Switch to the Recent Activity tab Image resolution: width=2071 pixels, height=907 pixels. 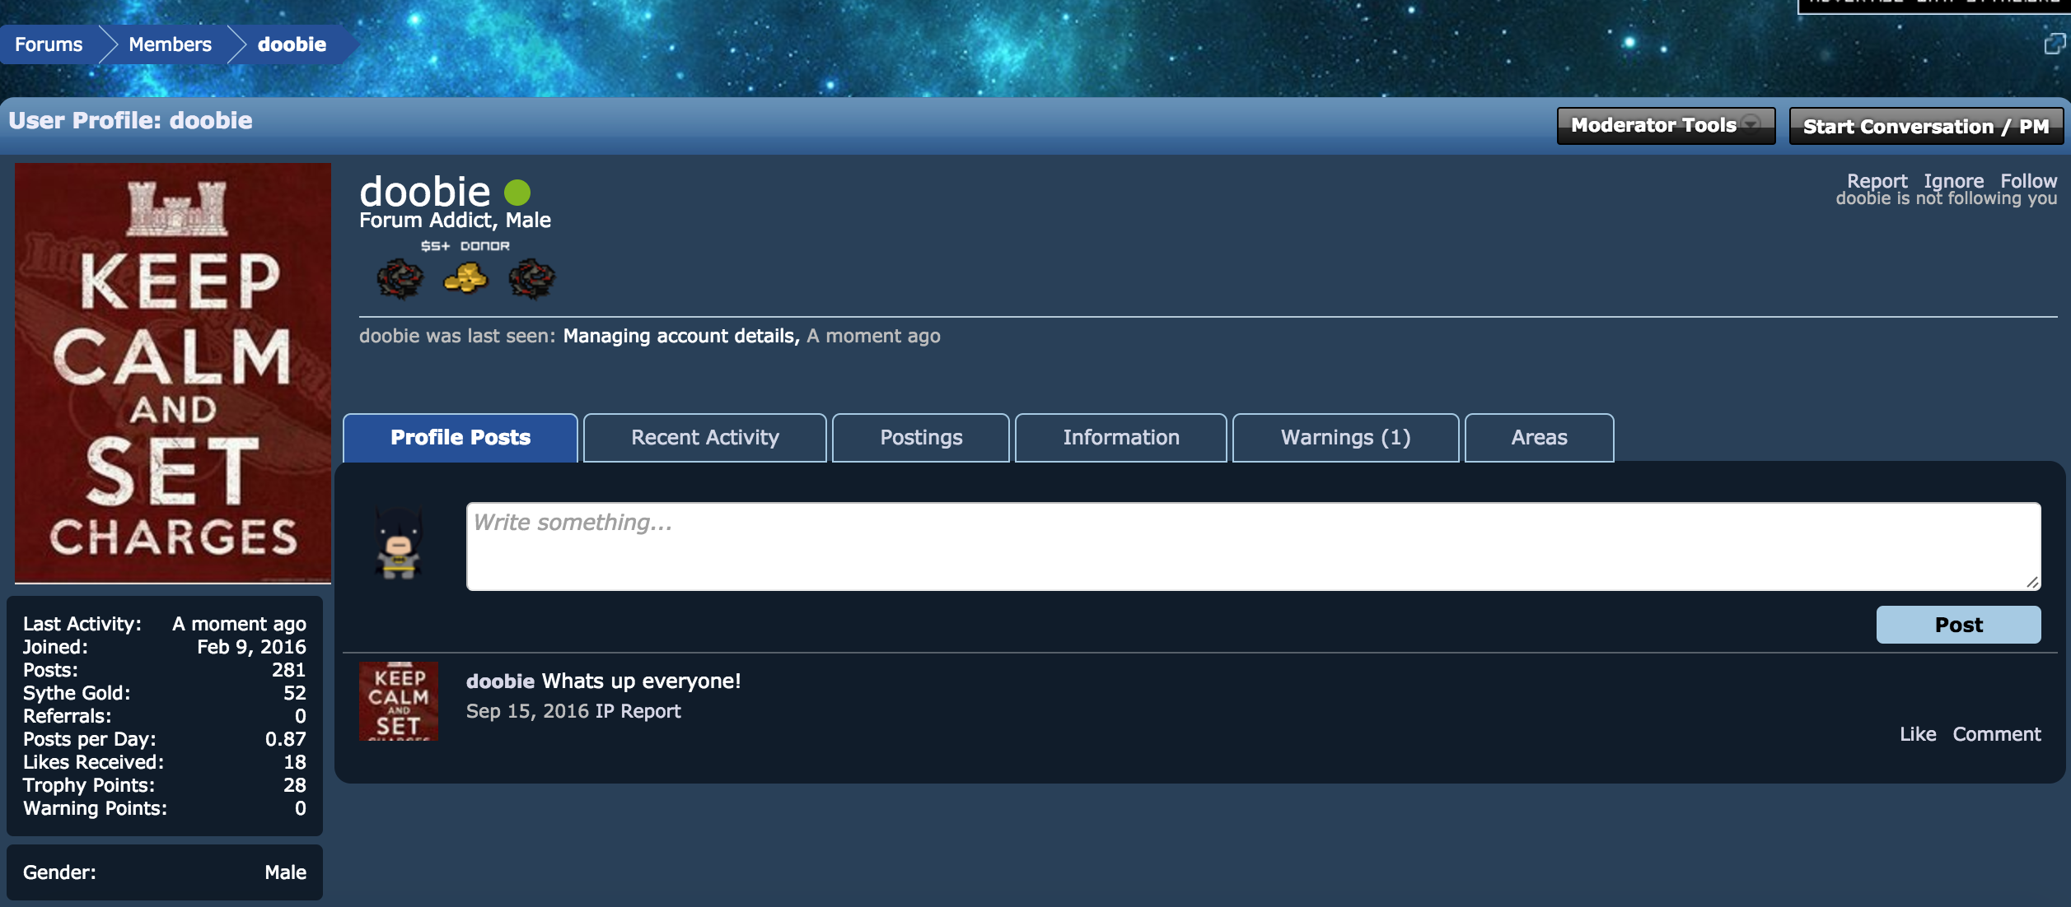[x=704, y=438]
